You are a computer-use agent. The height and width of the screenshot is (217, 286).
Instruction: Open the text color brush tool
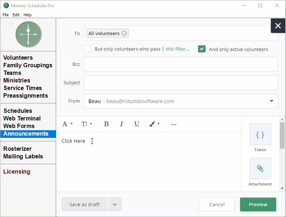(x=154, y=124)
